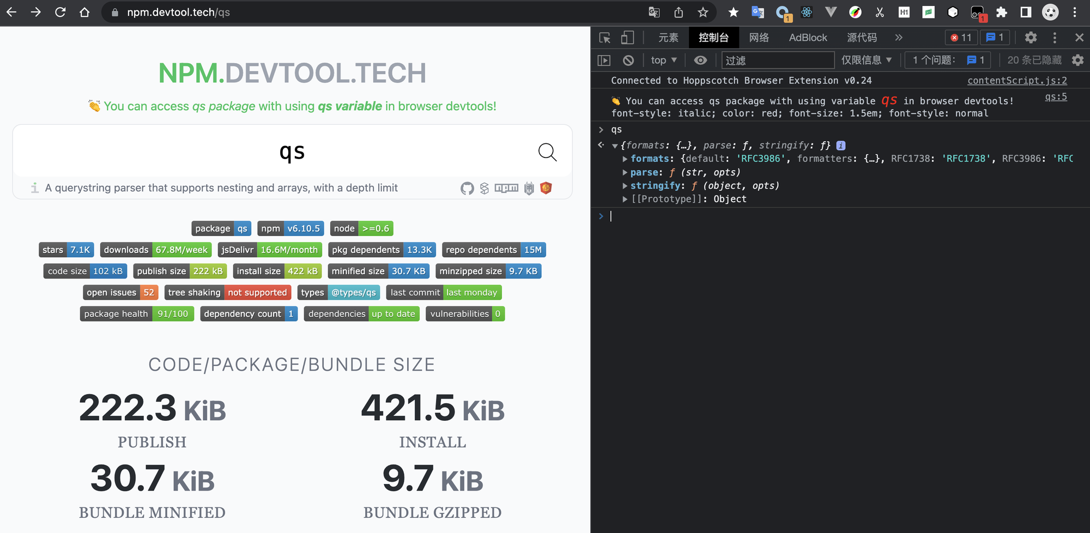This screenshot has height=533, width=1090.
Task: Click the @types/qs types badge
Action: click(x=338, y=293)
